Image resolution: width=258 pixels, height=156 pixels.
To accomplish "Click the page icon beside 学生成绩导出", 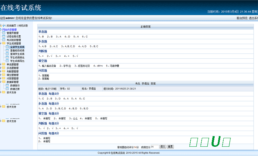I will tap(7, 61).
